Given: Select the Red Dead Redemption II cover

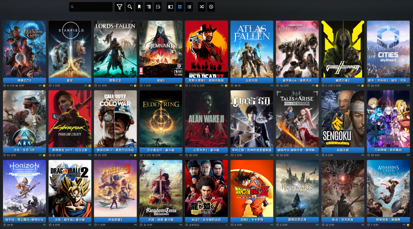Looking at the screenshot, I should [206, 49].
